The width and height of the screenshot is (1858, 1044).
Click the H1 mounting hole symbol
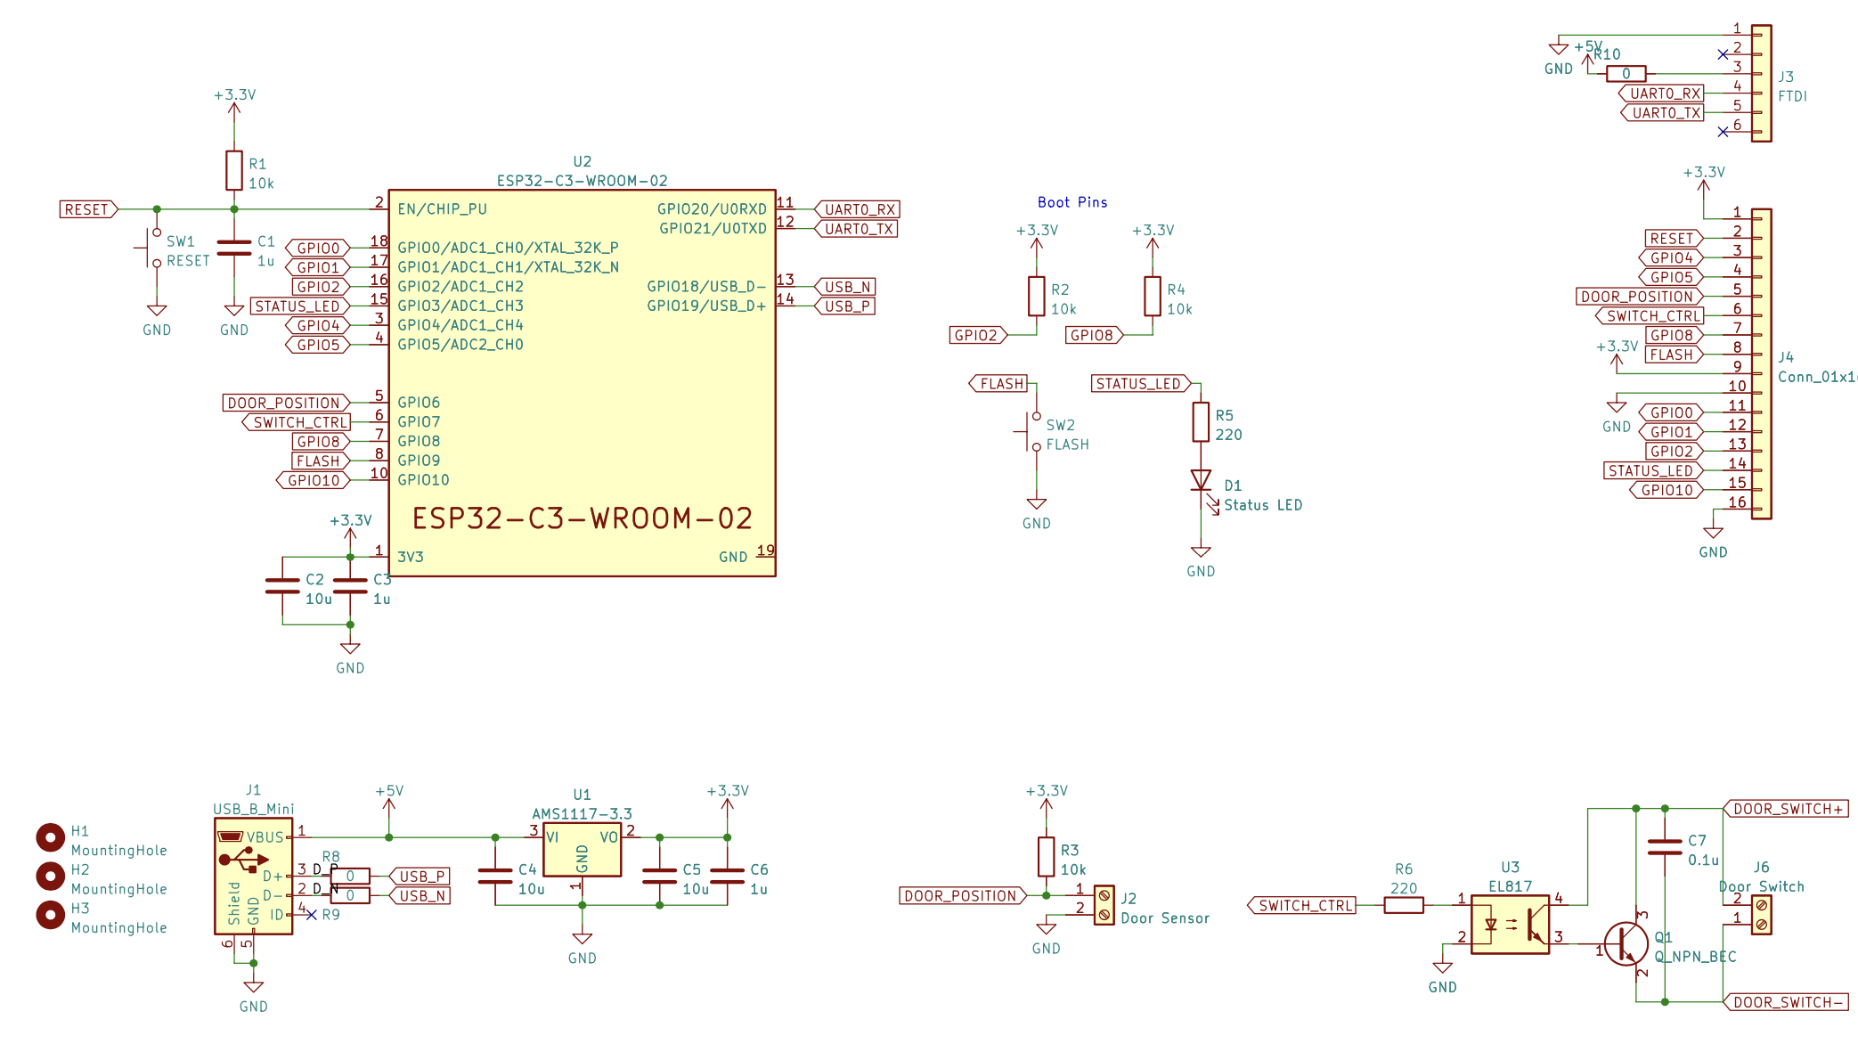point(50,837)
